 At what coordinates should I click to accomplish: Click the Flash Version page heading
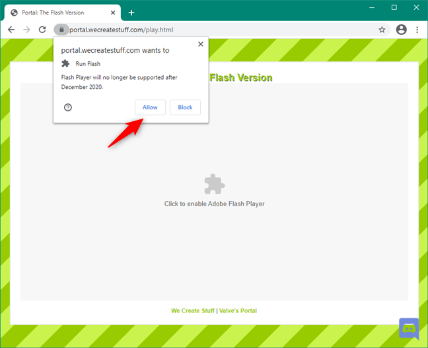pos(241,78)
